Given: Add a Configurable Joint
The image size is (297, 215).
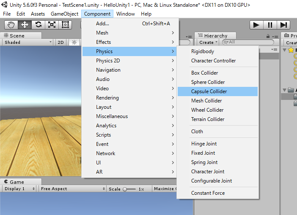Looking at the screenshot, I should click(x=217, y=181).
